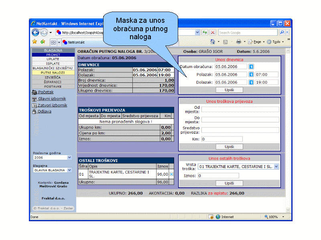Open the ŠIFARNICI menu section

[53, 82]
